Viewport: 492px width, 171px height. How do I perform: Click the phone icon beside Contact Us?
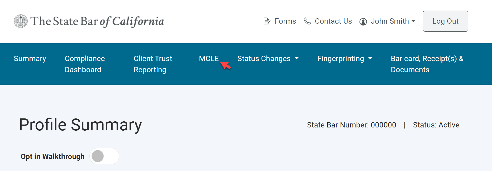[x=307, y=21]
